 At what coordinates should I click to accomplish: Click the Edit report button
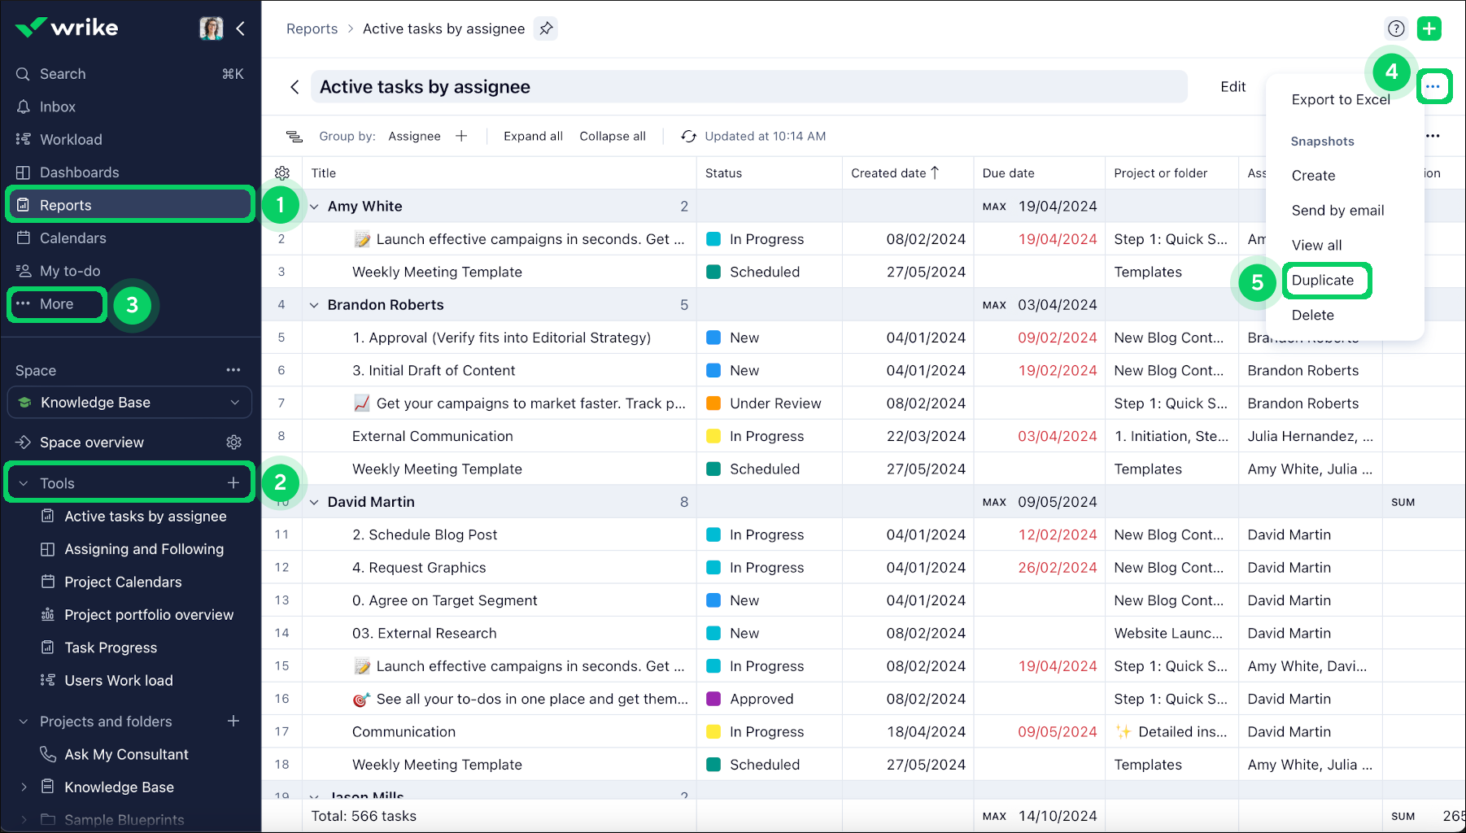point(1233,87)
